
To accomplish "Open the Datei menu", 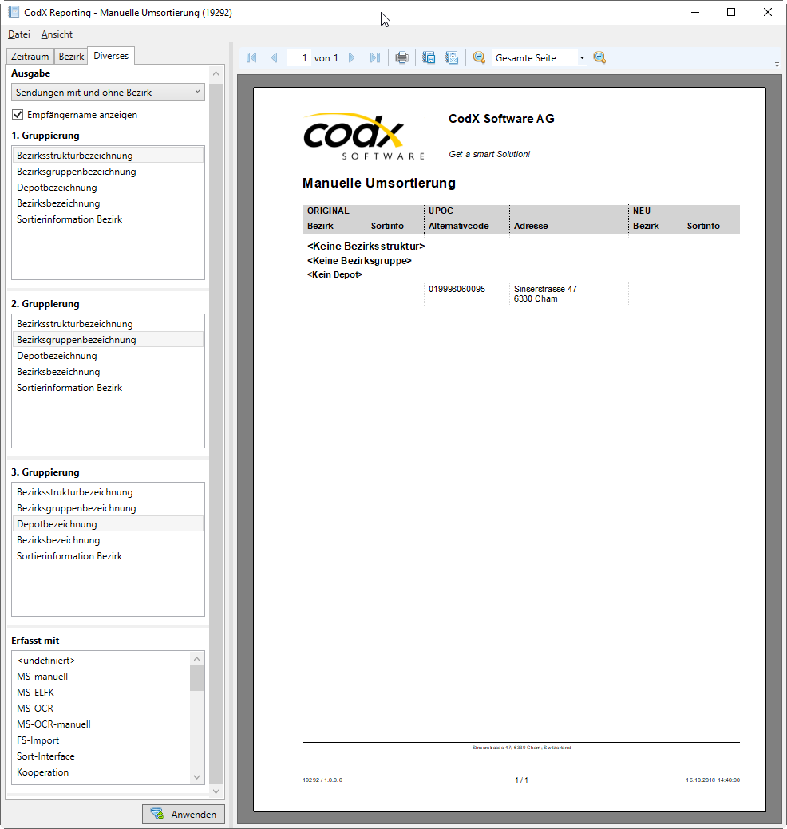I will click(19, 34).
